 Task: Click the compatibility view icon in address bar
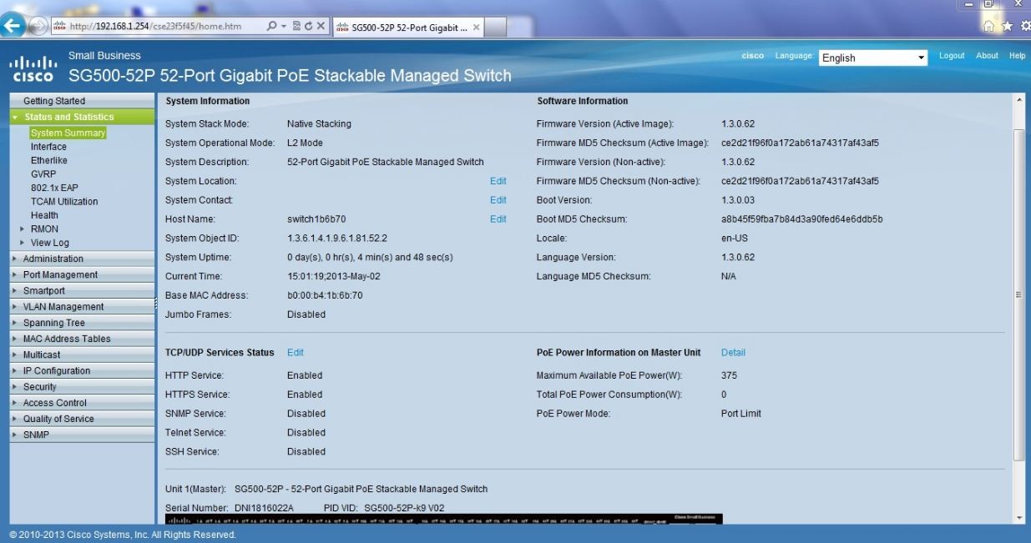296,27
